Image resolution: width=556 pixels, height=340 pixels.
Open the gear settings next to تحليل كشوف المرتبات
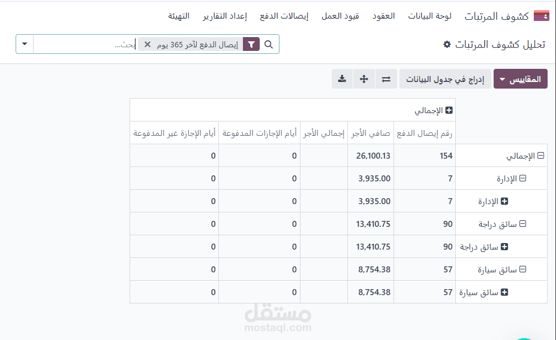point(447,44)
